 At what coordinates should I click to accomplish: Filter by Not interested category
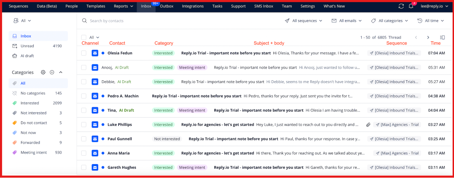coord(38,113)
